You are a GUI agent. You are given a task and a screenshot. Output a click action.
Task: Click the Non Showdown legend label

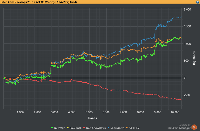pyautogui.click(x=96, y=128)
